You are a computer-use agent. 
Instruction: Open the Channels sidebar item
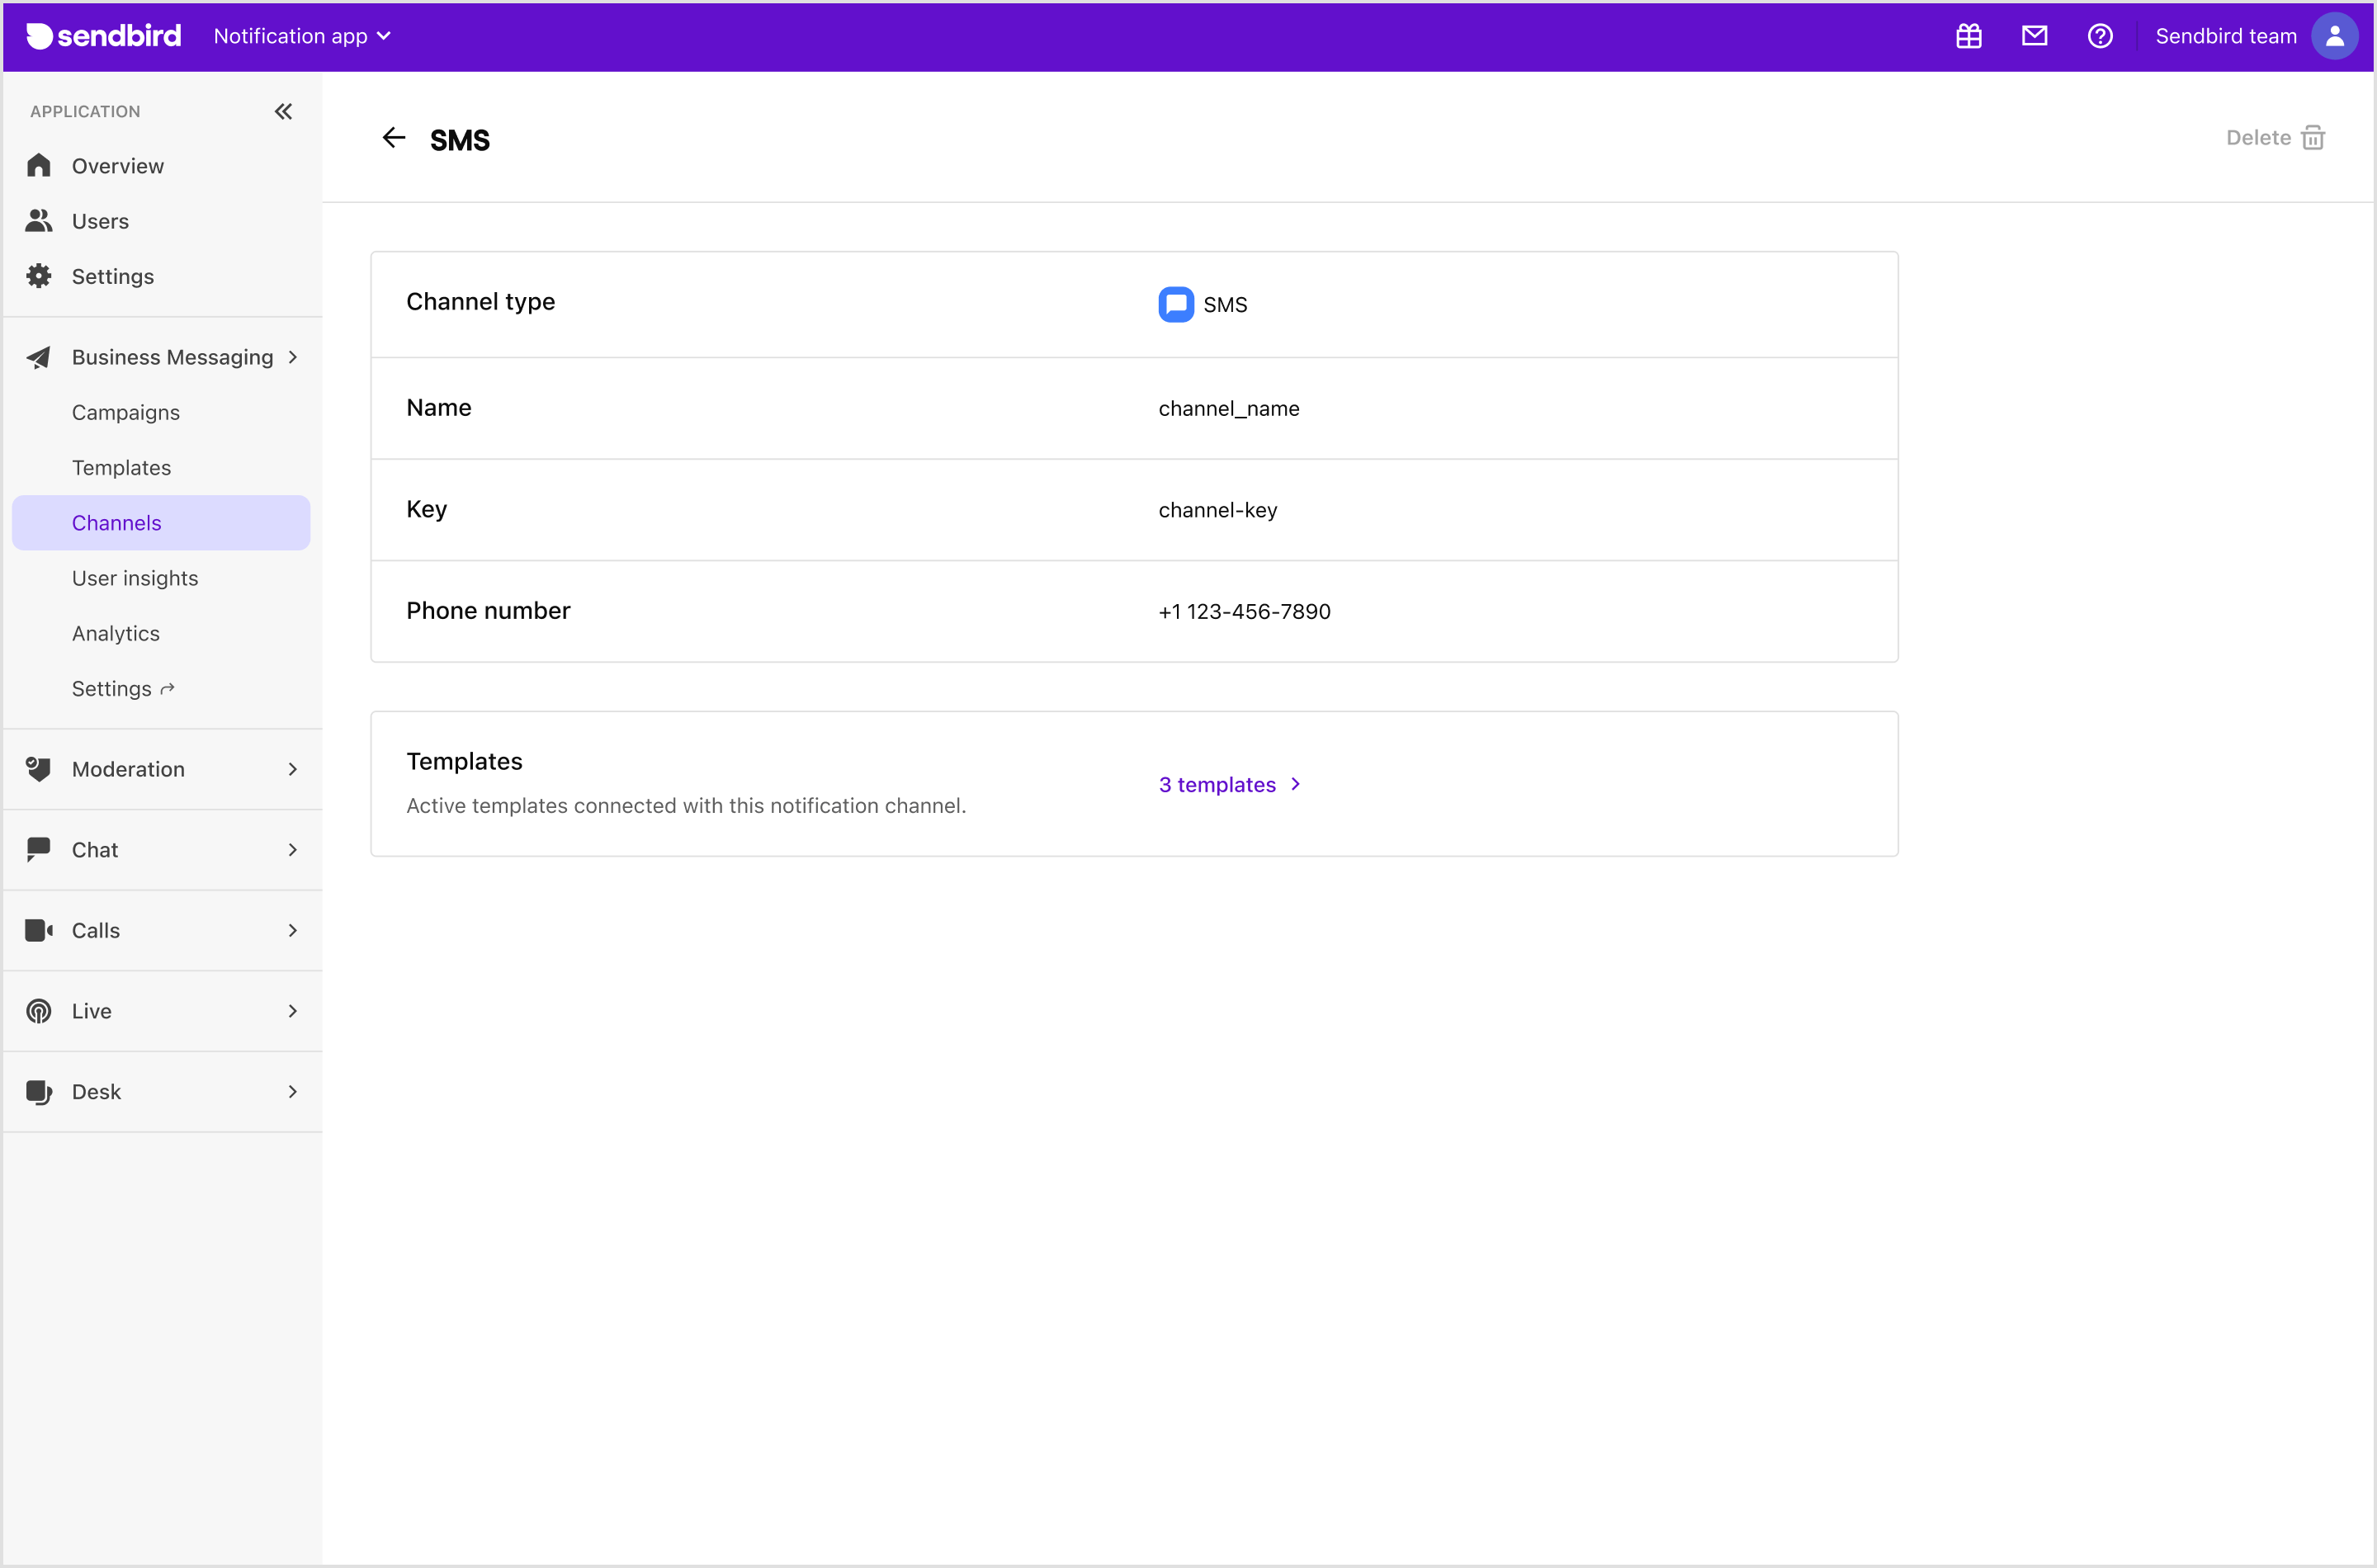click(116, 522)
